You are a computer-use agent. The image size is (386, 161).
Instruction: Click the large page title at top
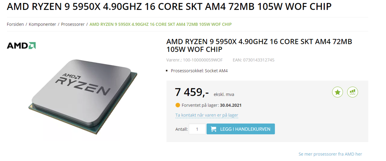click(169, 7)
